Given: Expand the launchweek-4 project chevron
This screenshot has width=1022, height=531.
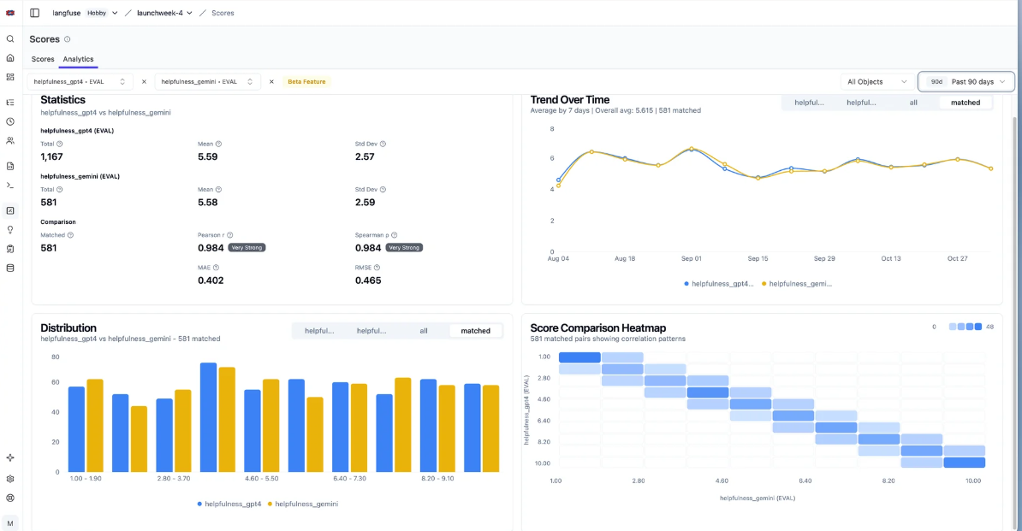Looking at the screenshot, I should pos(190,13).
